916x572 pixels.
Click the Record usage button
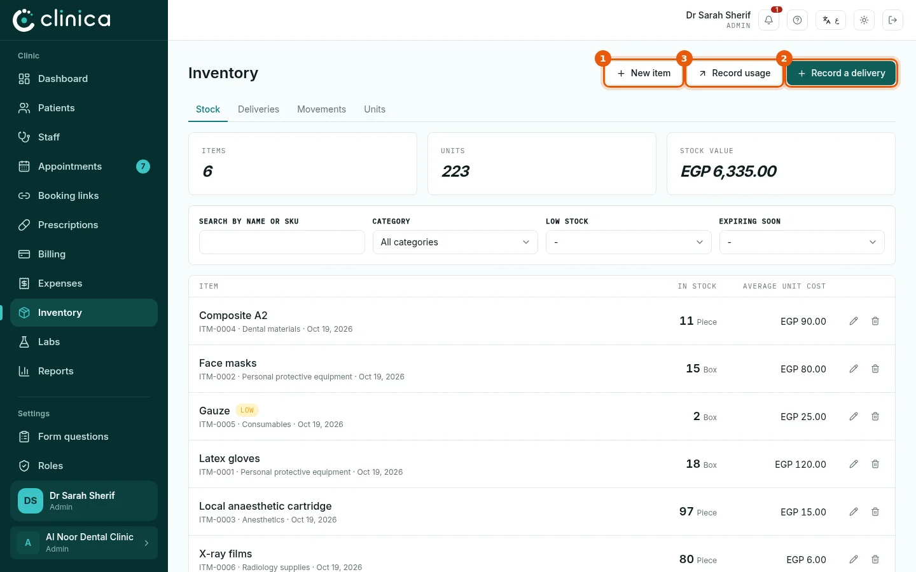pos(734,73)
